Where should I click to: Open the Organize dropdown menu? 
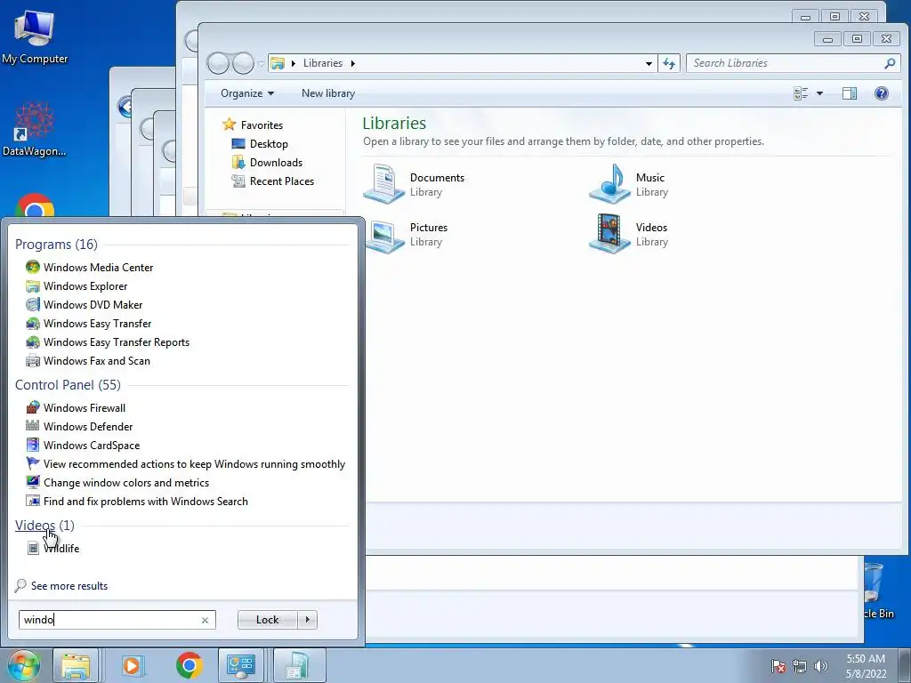pyautogui.click(x=247, y=92)
